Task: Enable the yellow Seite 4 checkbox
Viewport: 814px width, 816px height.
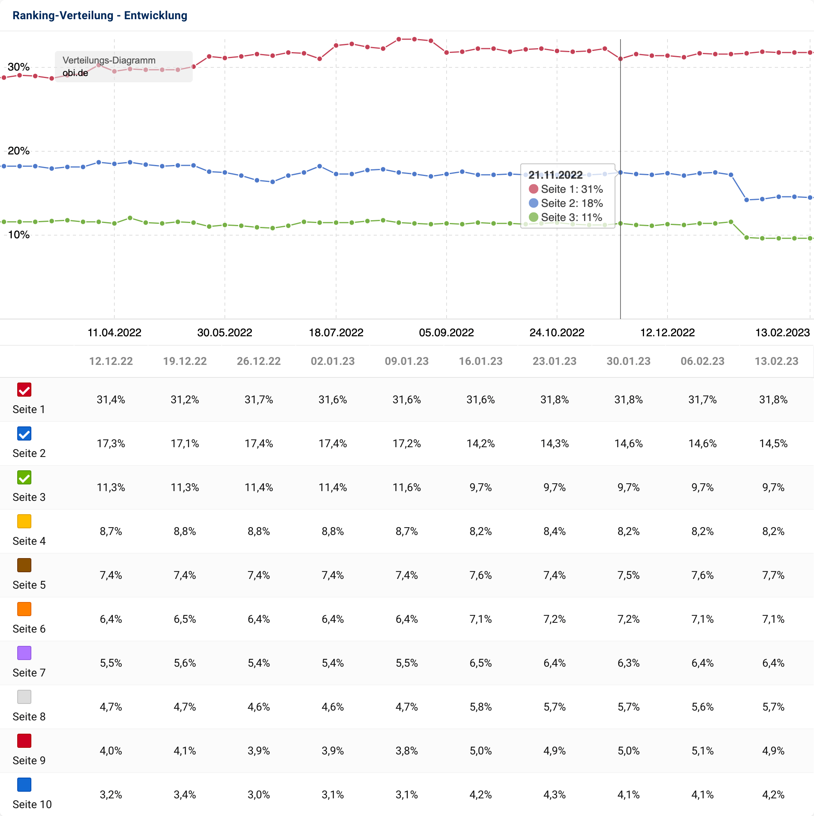Action: (x=24, y=521)
